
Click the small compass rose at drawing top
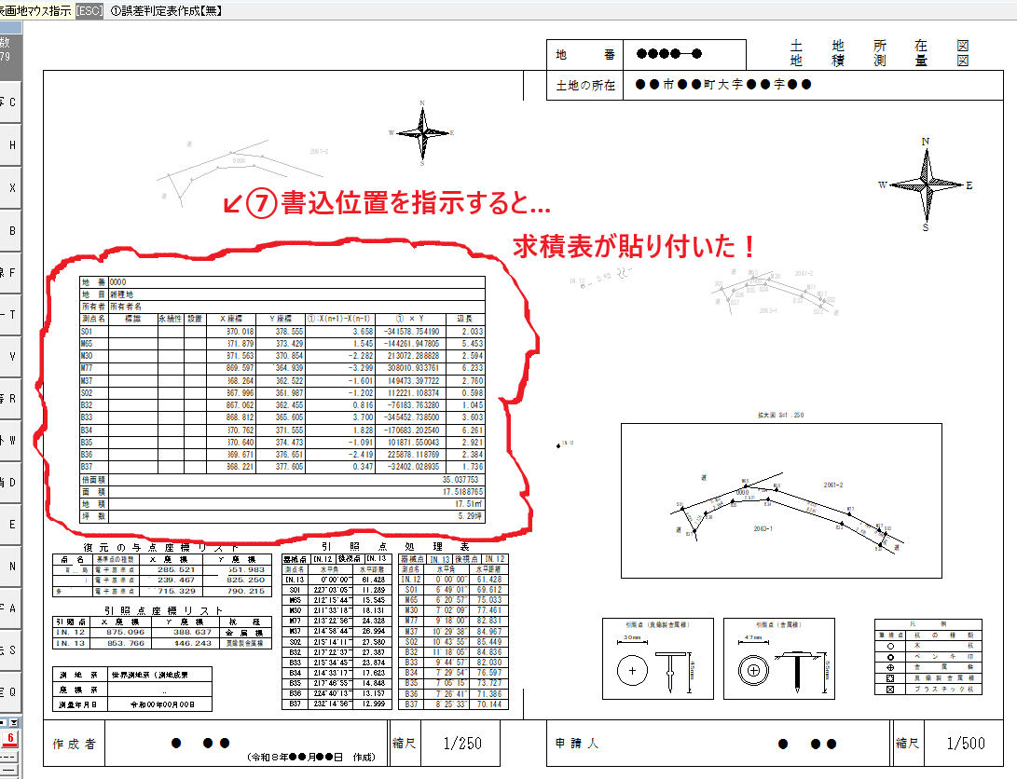coord(422,133)
